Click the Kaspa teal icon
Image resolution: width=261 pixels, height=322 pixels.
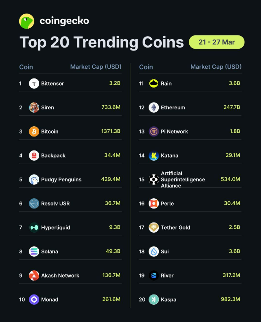tap(154, 299)
